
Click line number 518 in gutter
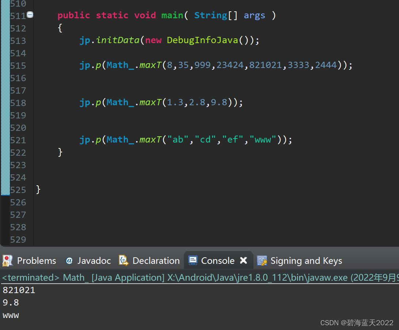click(x=18, y=103)
